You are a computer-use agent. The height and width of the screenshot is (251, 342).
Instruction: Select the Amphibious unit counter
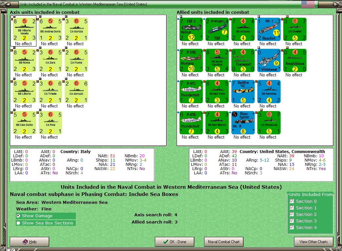coord(295,61)
